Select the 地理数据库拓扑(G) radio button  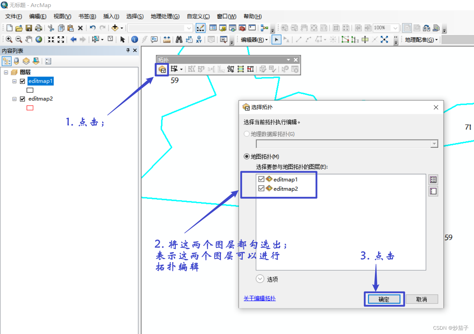(x=247, y=134)
